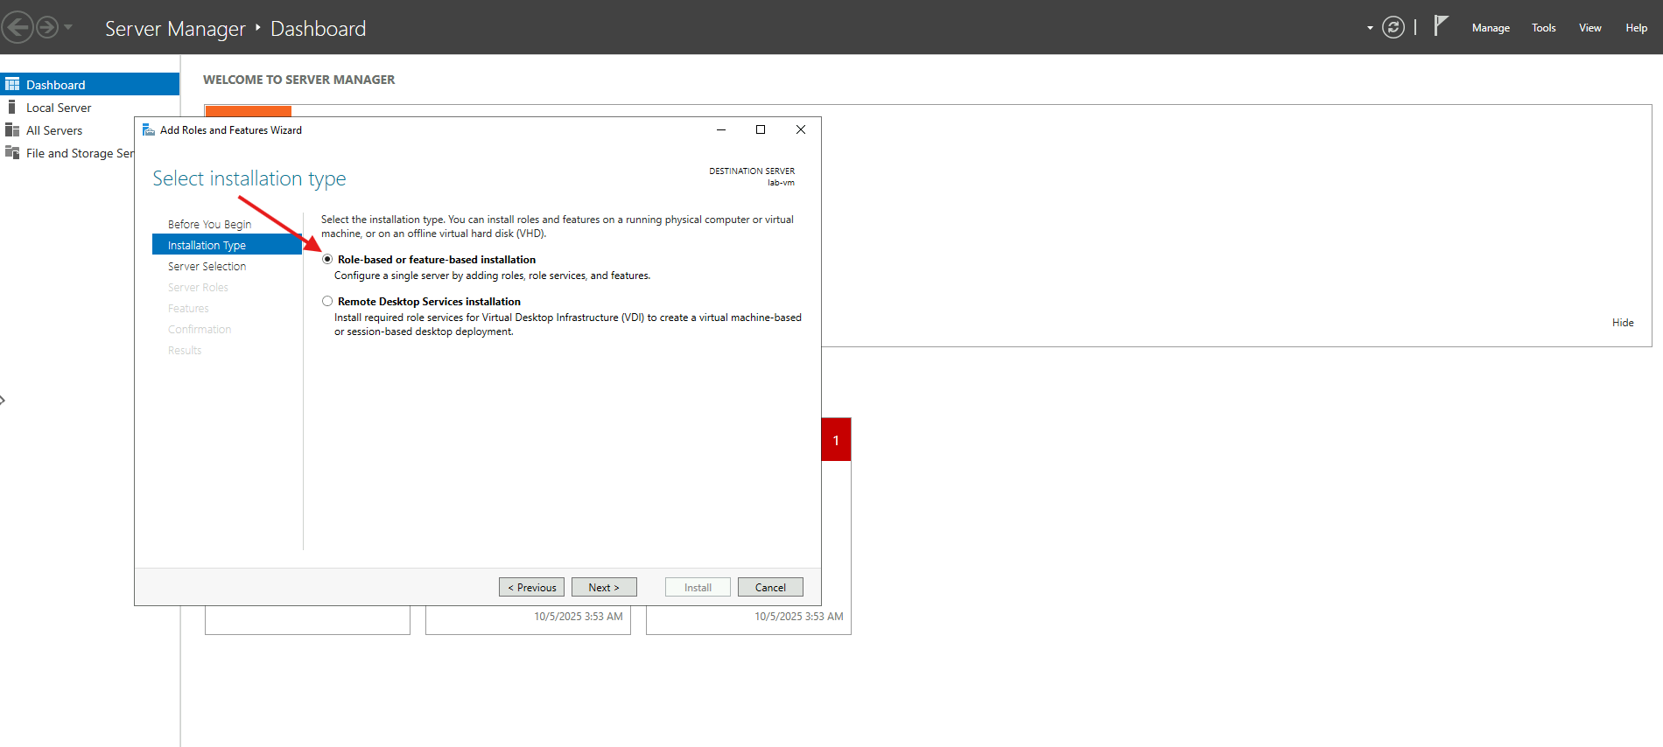Image resolution: width=1663 pixels, height=747 pixels.
Task: Click the Previous button in wizard
Action: point(531,587)
